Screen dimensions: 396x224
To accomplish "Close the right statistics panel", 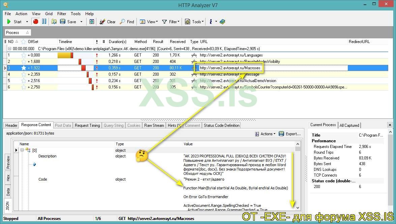I will point(390,125).
